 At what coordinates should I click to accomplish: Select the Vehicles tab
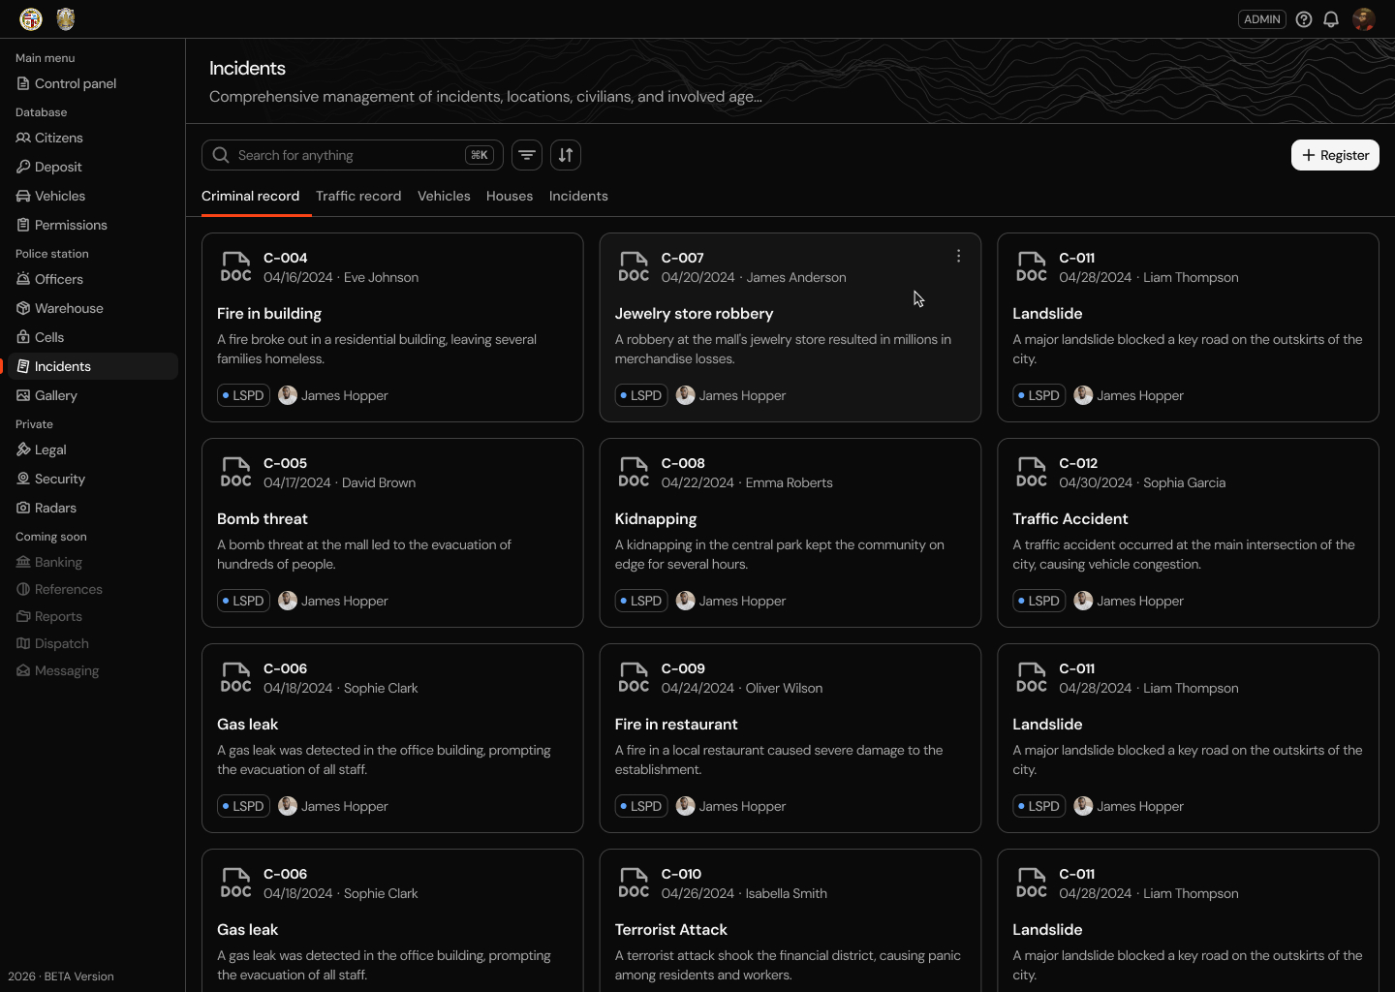444,196
